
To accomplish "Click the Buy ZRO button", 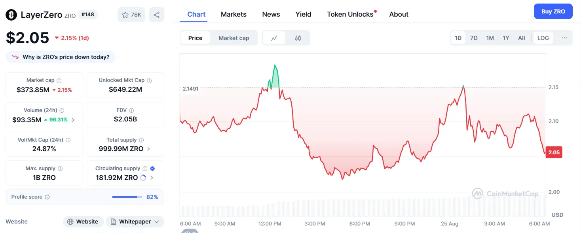I will pos(553,11).
